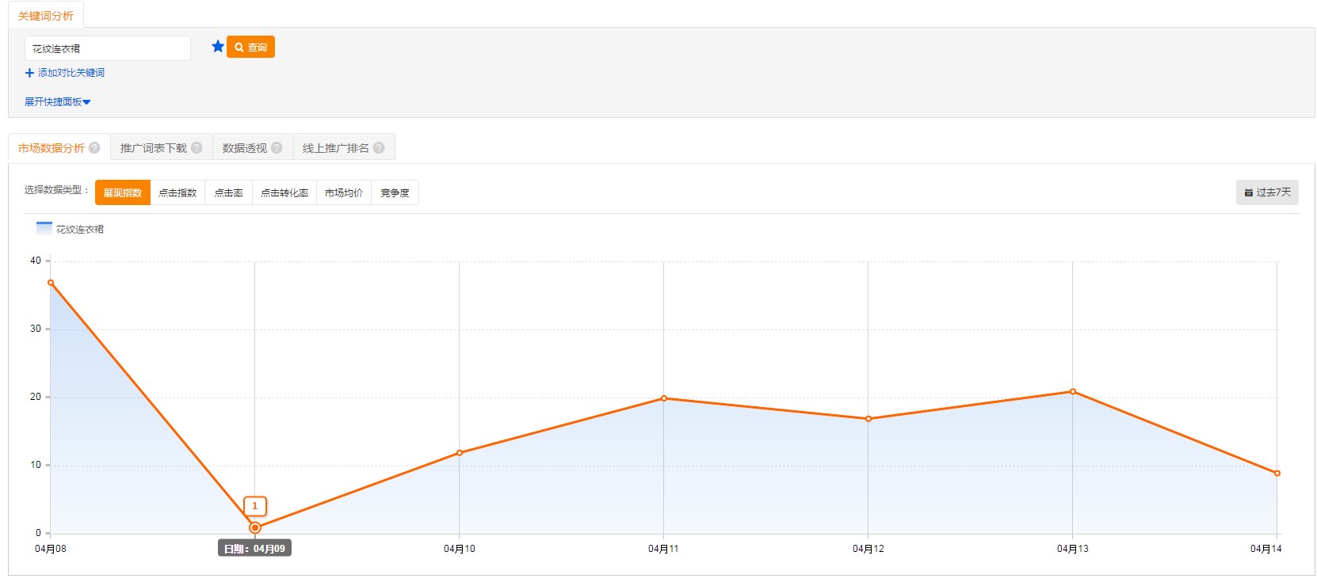Toggle 花纹连衣裙 series in chart legend
Image resolution: width=1317 pixels, height=586 pixels.
tap(71, 229)
